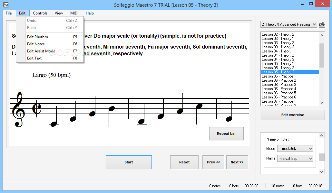Select Lesson 04 - Theory 3

click(x=290, y=60)
